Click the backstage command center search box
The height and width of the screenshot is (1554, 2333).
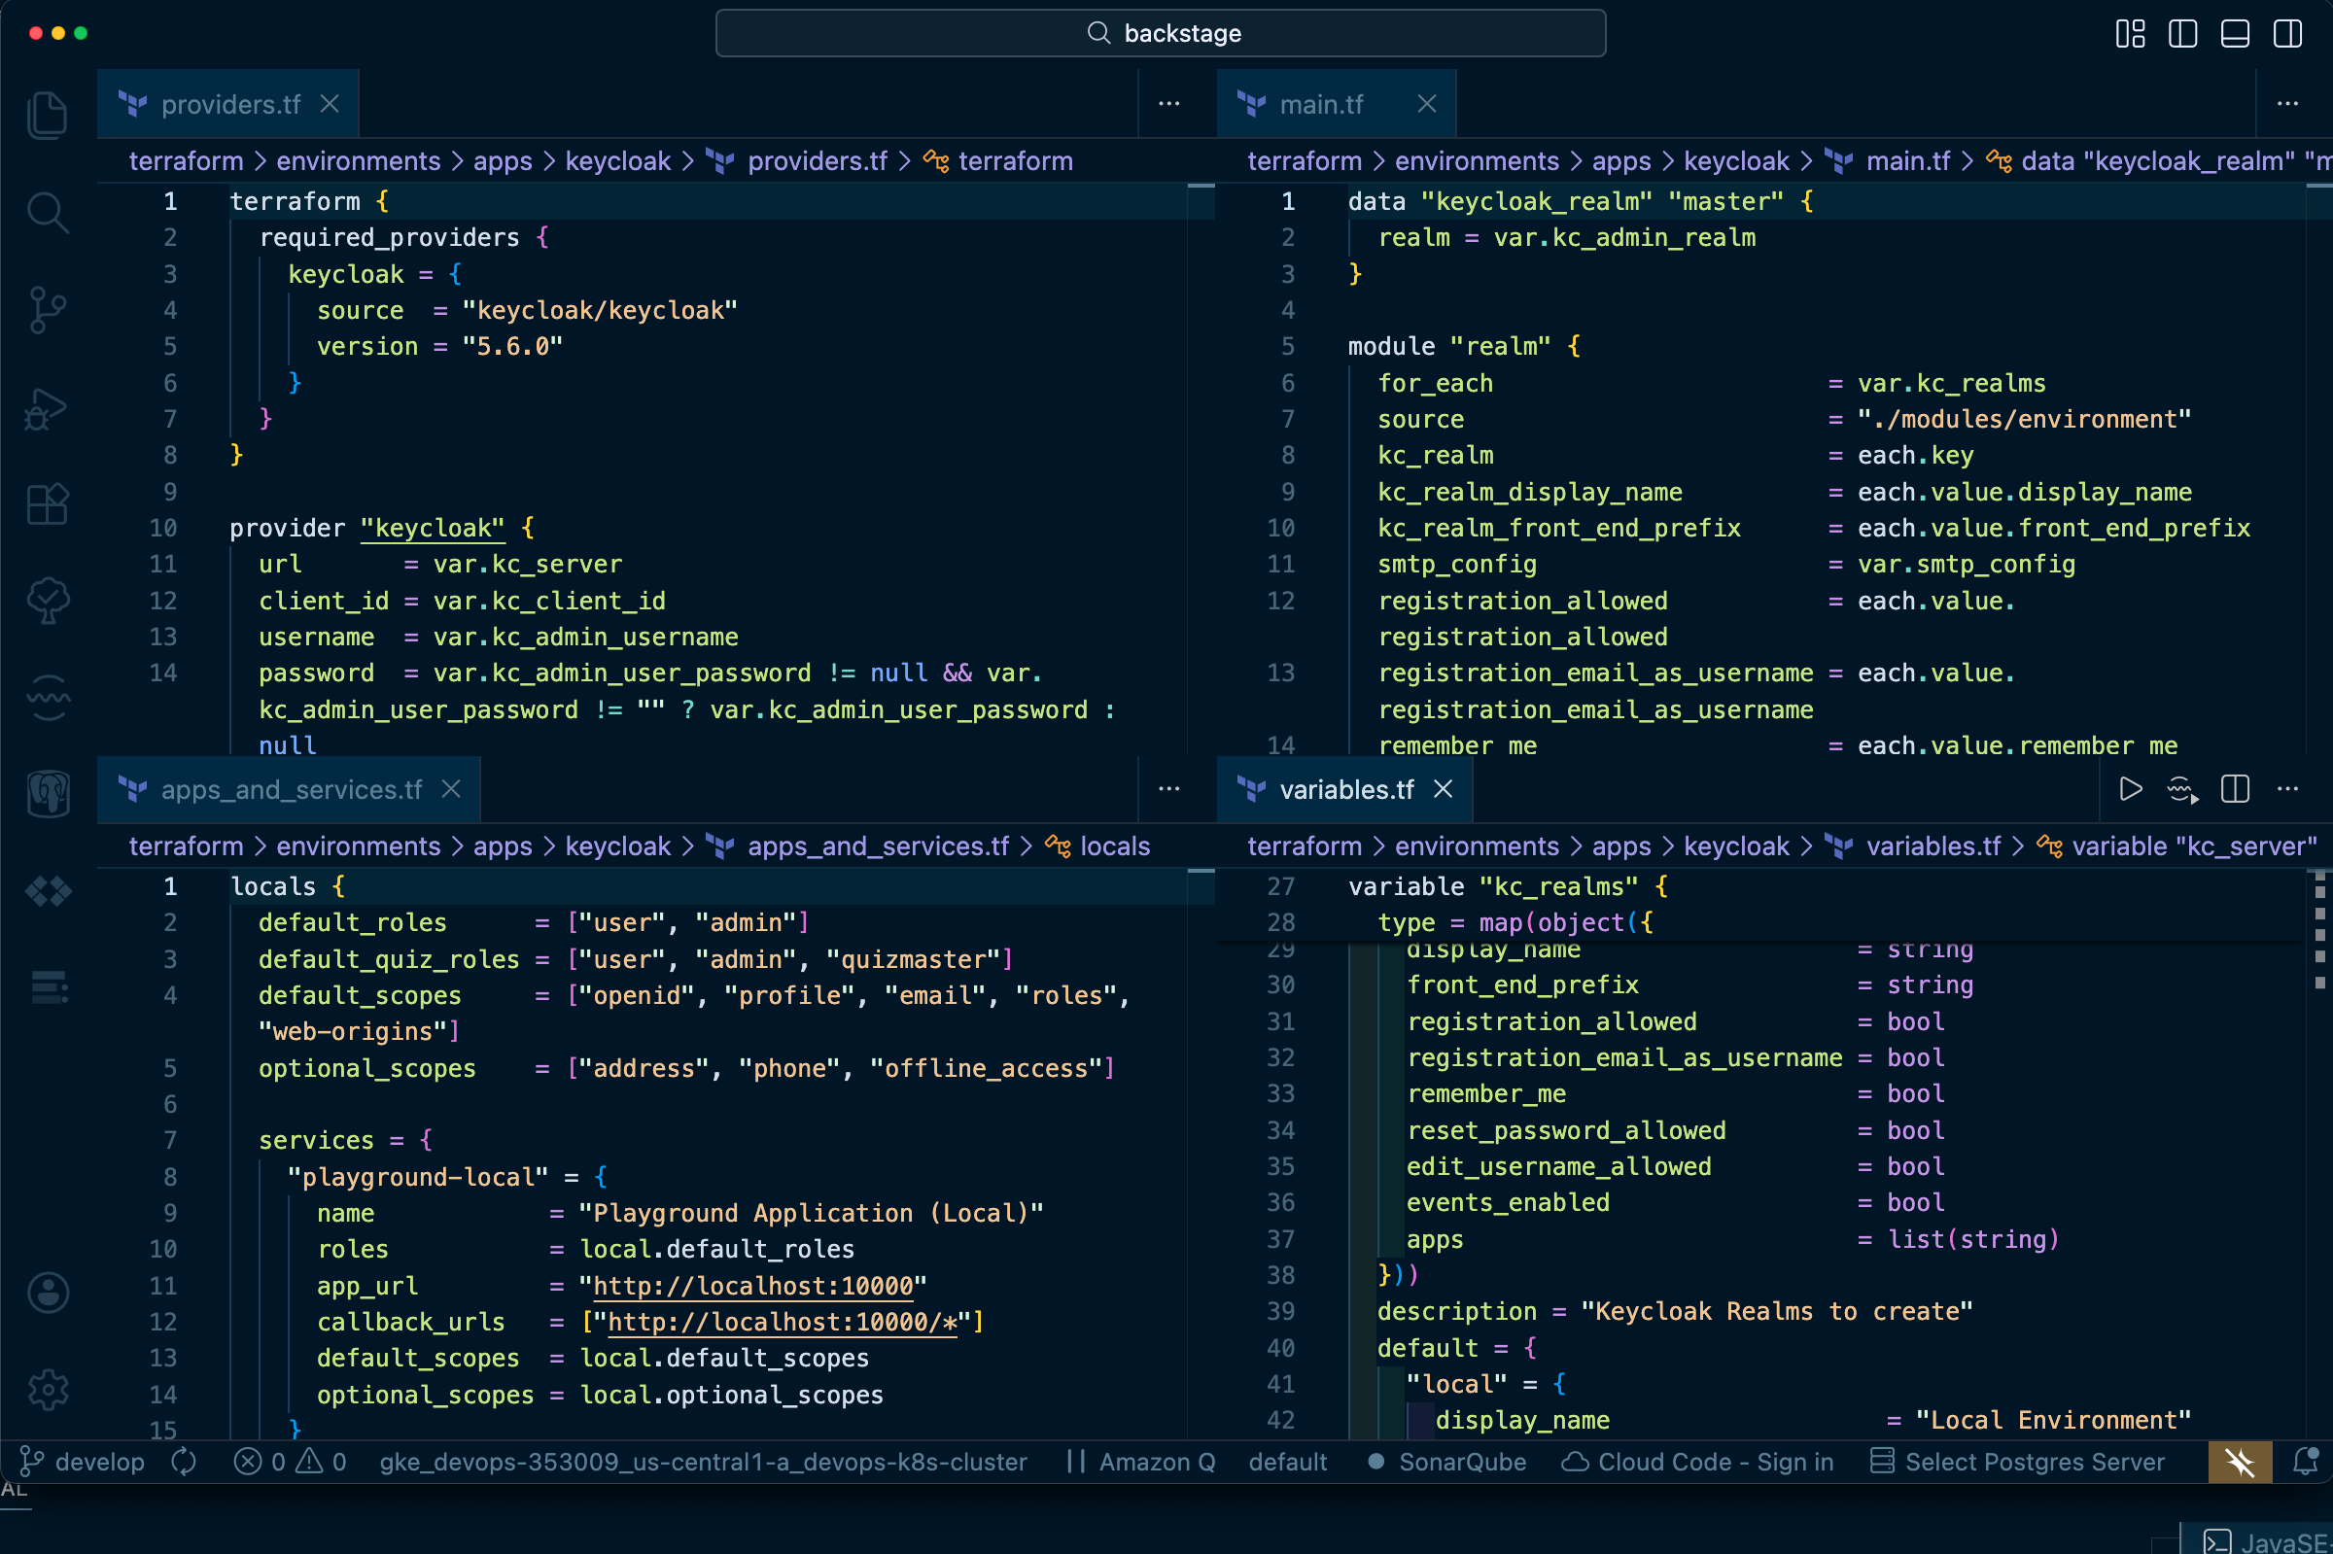(x=1161, y=34)
